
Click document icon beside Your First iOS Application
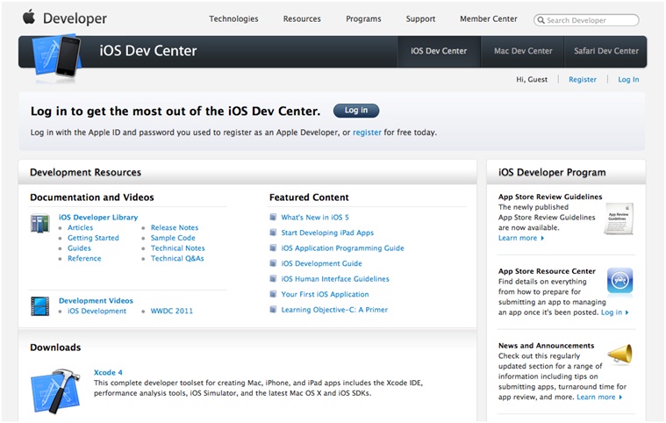pyautogui.click(x=273, y=294)
